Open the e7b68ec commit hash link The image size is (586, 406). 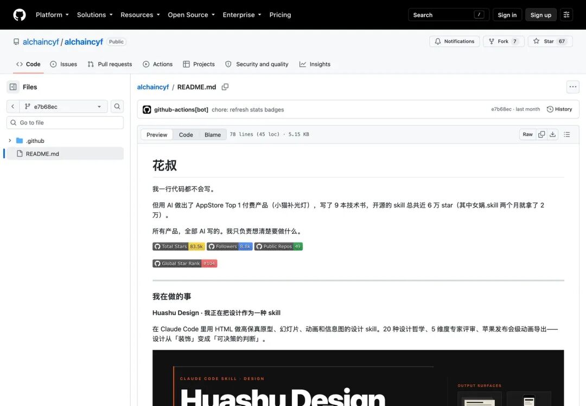(501, 109)
